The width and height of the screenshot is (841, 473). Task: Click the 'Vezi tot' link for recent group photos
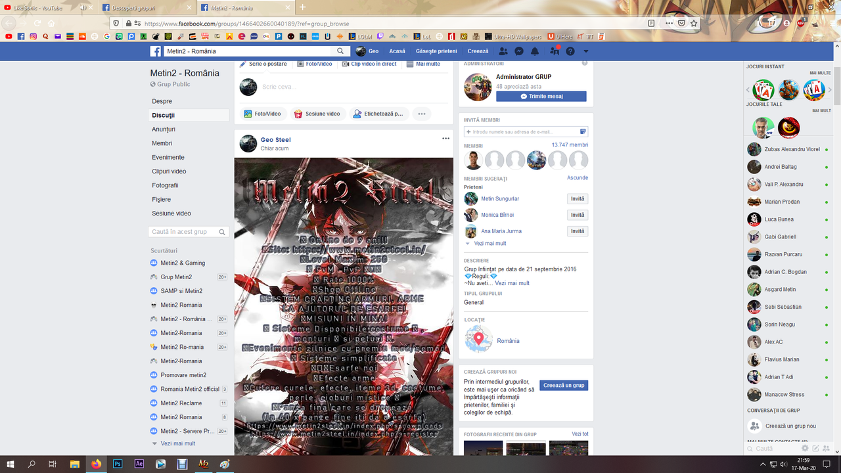pos(580,434)
